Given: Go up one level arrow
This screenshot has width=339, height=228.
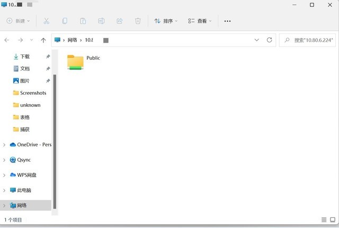Looking at the screenshot, I should point(43,40).
